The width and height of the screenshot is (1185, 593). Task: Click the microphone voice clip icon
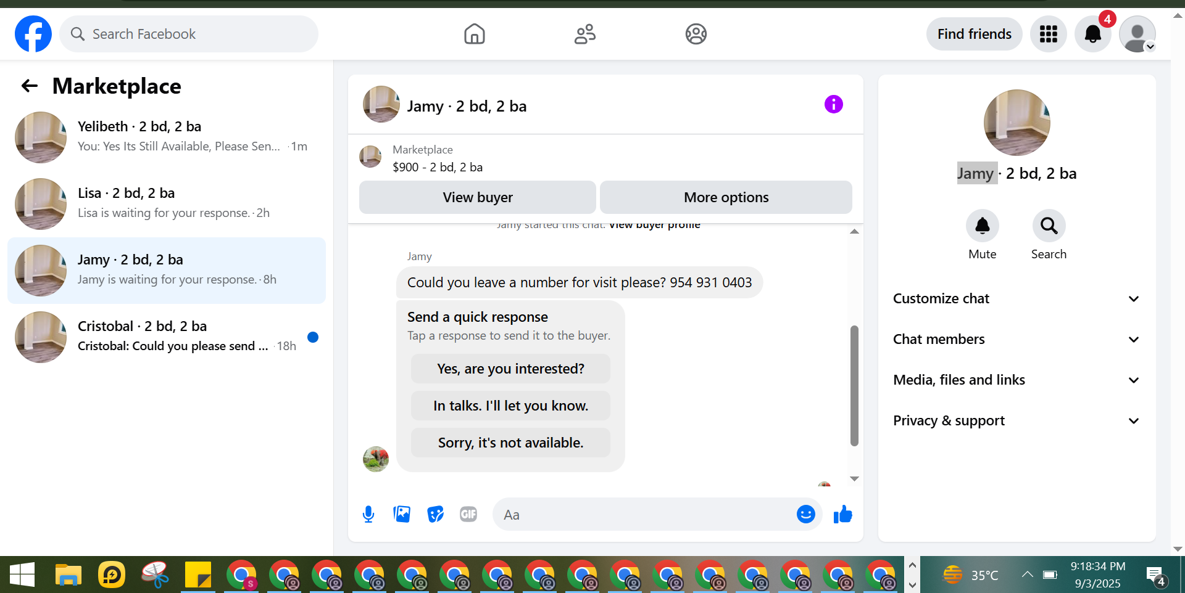point(368,514)
